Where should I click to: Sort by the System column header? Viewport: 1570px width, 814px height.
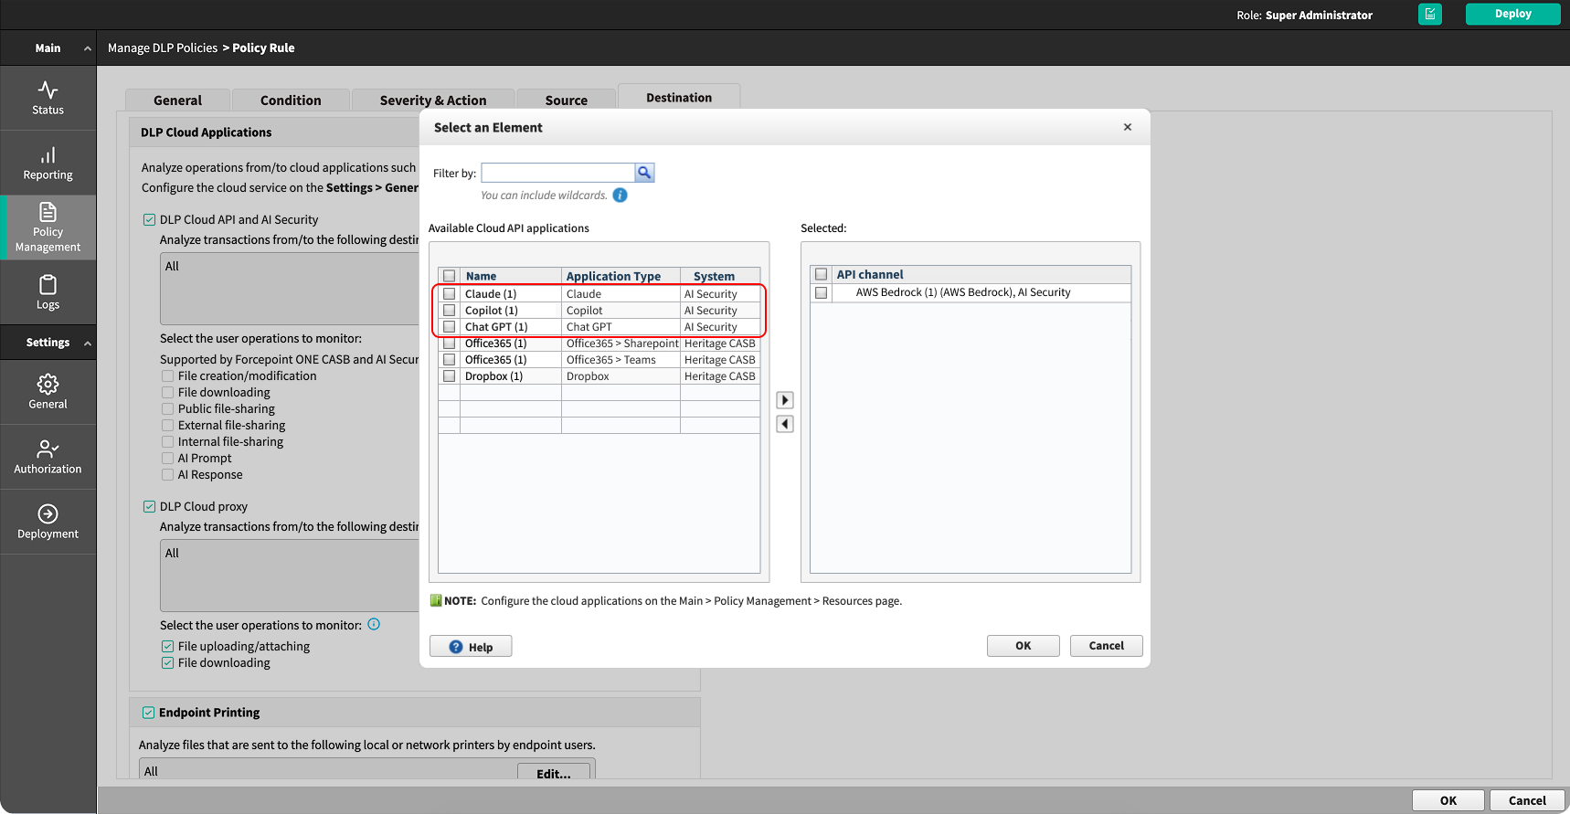point(720,276)
